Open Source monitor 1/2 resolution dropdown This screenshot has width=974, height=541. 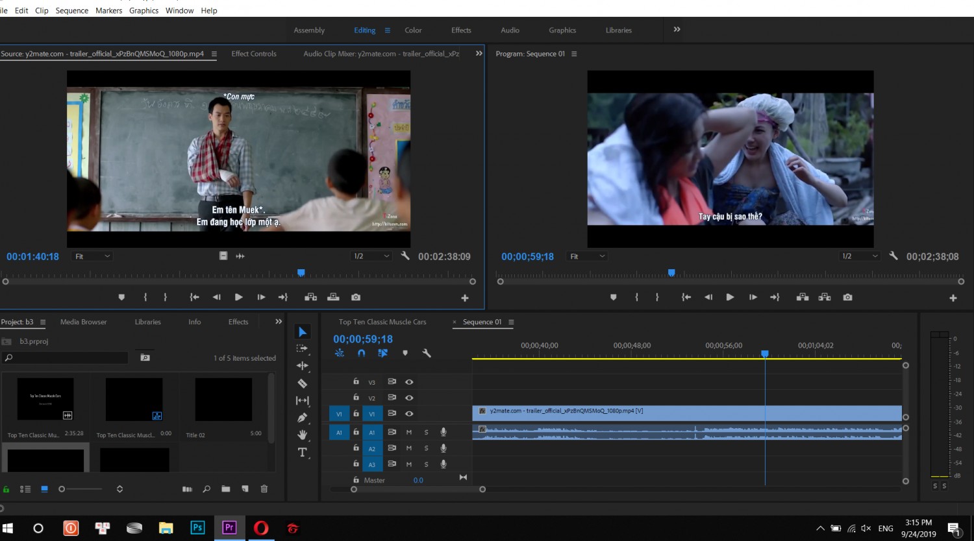pos(371,256)
